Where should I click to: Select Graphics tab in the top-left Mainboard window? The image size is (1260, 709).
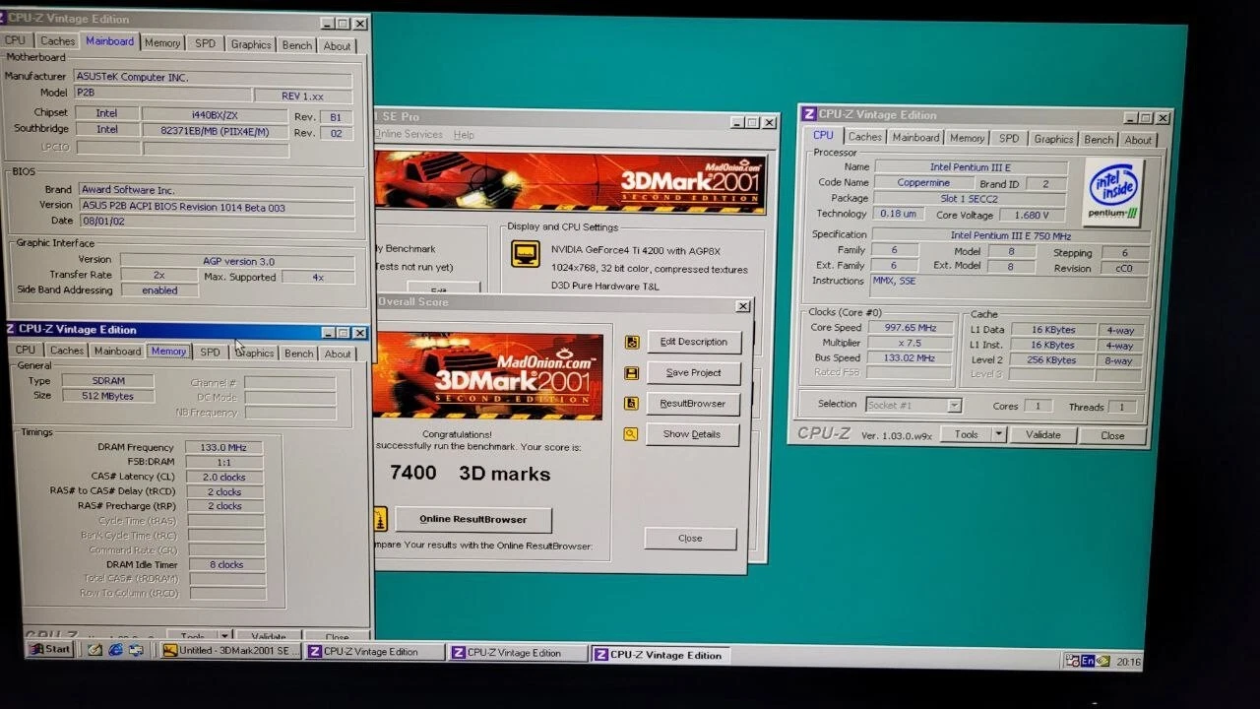pos(251,44)
